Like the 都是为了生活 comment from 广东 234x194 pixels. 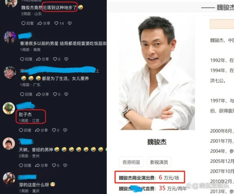[57, 94]
